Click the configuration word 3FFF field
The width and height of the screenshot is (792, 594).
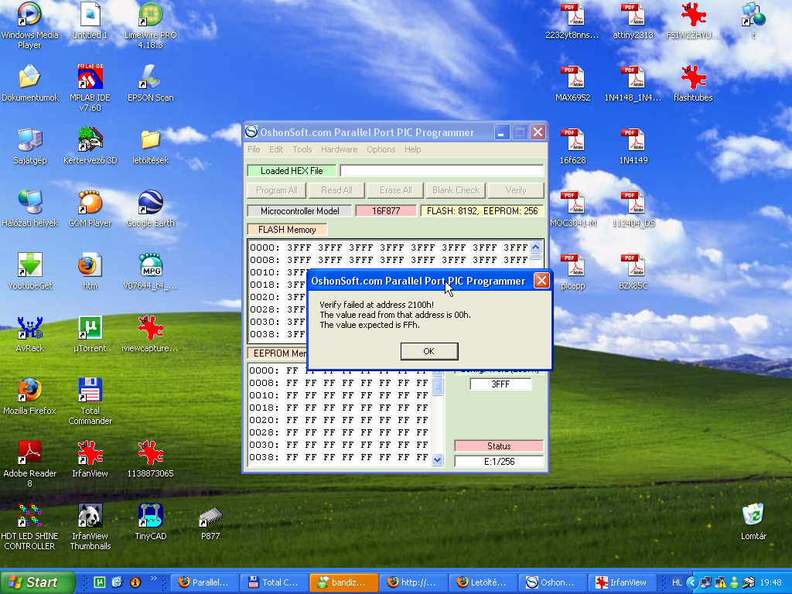click(x=500, y=384)
